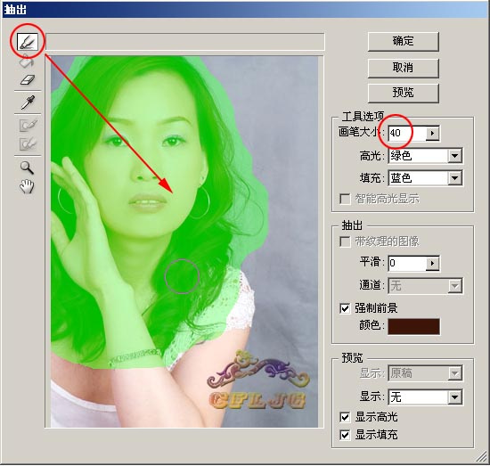Select the Eraser tool

pos(28,79)
